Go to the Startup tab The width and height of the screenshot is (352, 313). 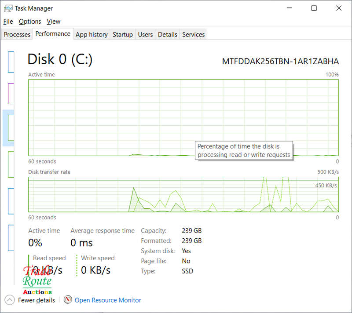pos(122,34)
